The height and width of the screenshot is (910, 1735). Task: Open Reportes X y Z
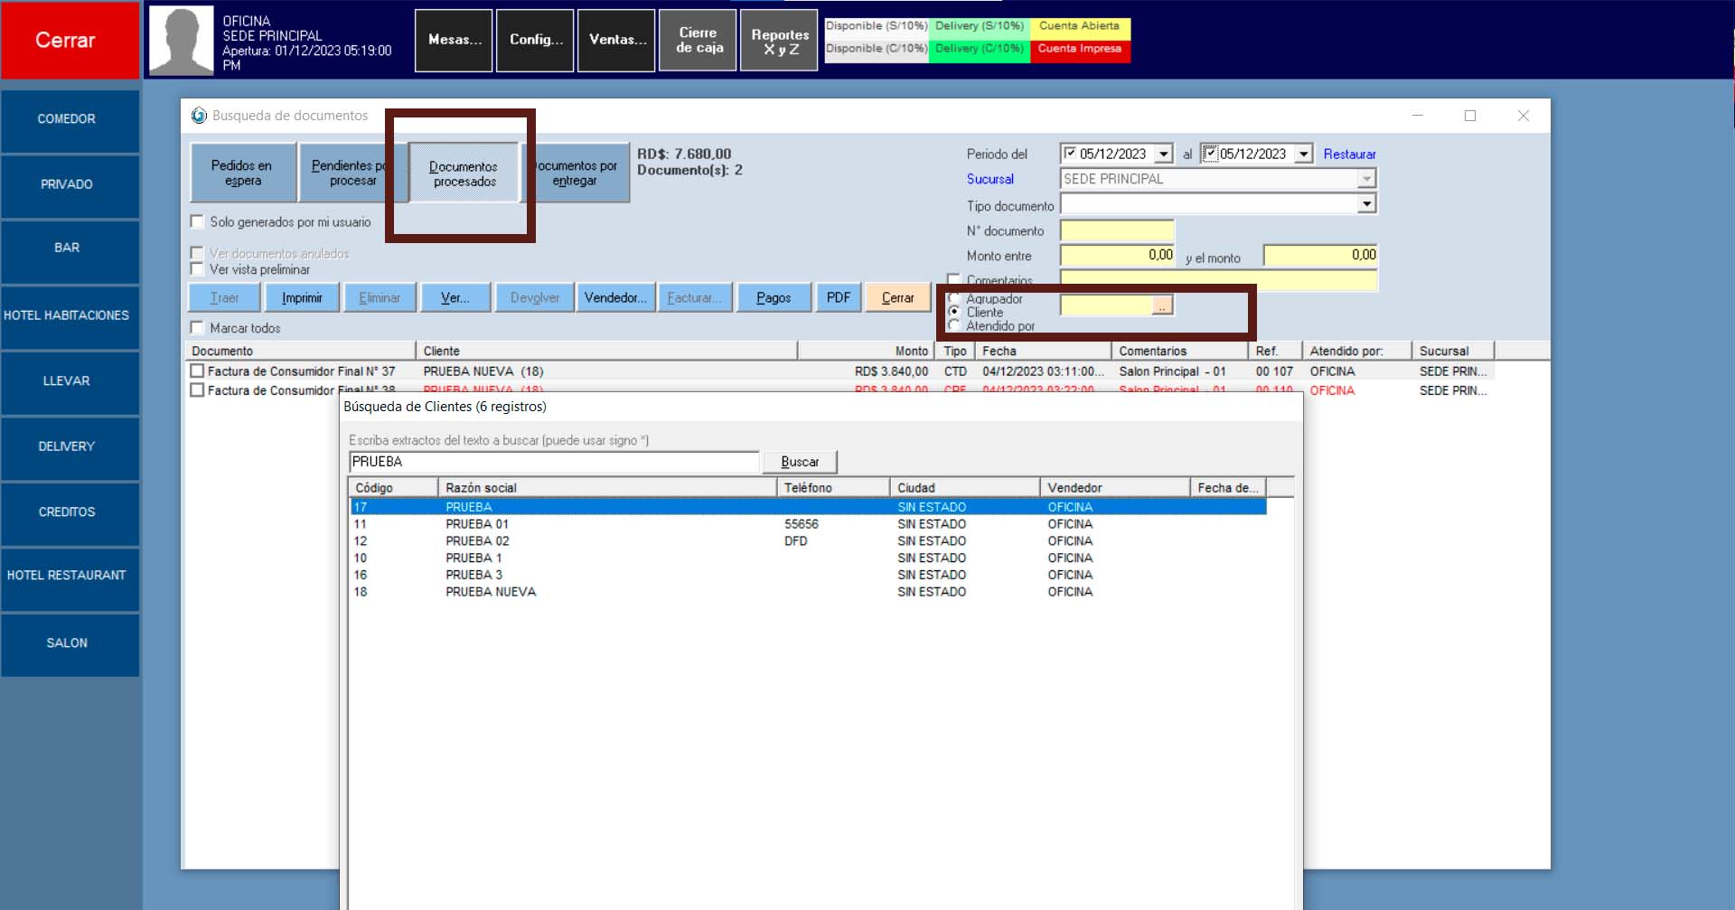point(779,41)
